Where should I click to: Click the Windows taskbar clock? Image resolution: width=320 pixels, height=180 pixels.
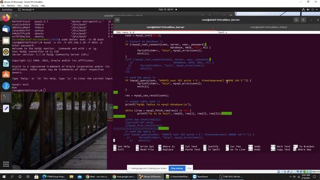click(x=305, y=176)
